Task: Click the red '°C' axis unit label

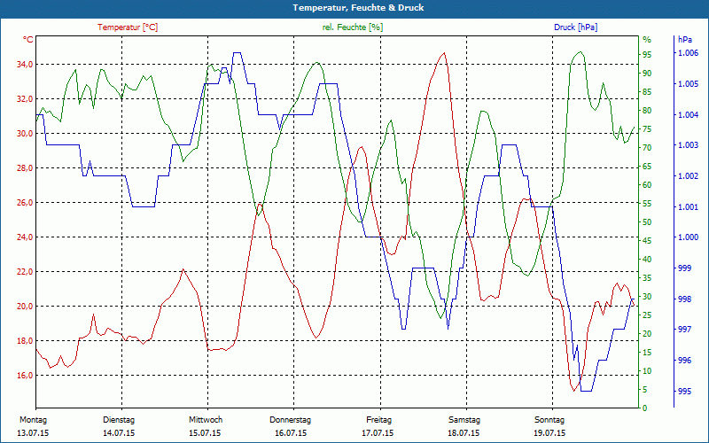Action: coord(28,40)
